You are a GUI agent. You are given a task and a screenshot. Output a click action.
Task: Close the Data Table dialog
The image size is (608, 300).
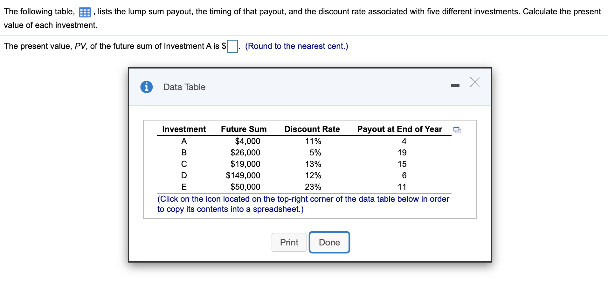(x=475, y=82)
